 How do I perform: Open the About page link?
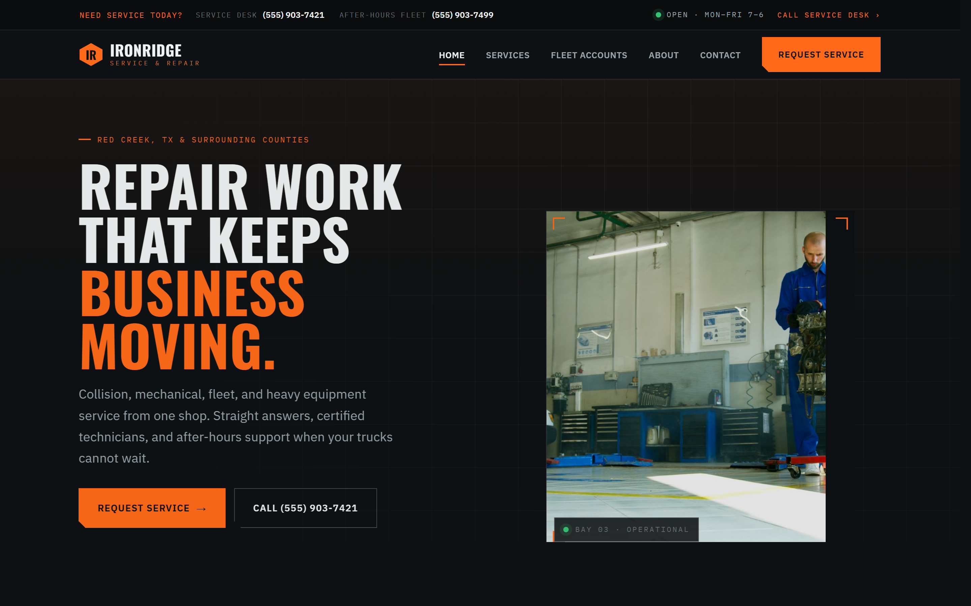pos(663,55)
